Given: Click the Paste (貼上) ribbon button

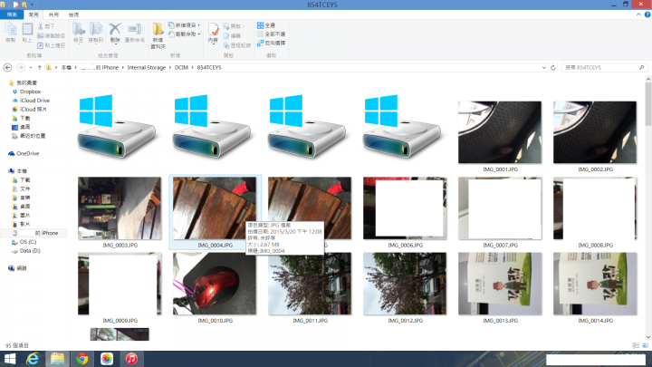Looking at the screenshot, I should click(27, 33).
